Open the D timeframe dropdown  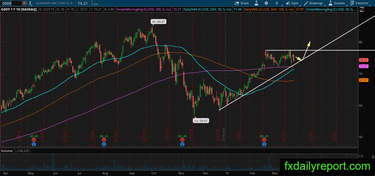point(277,3)
